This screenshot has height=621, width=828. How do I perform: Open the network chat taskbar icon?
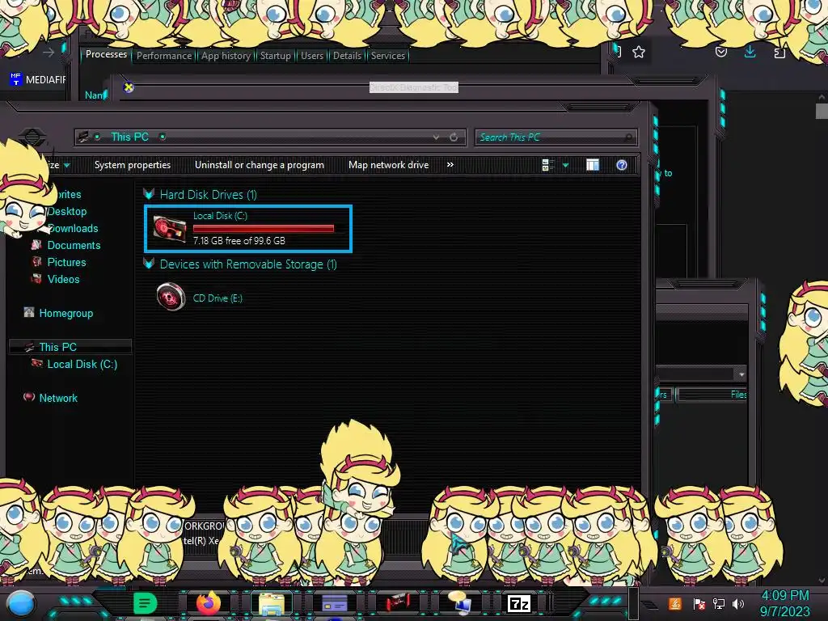(x=459, y=603)
